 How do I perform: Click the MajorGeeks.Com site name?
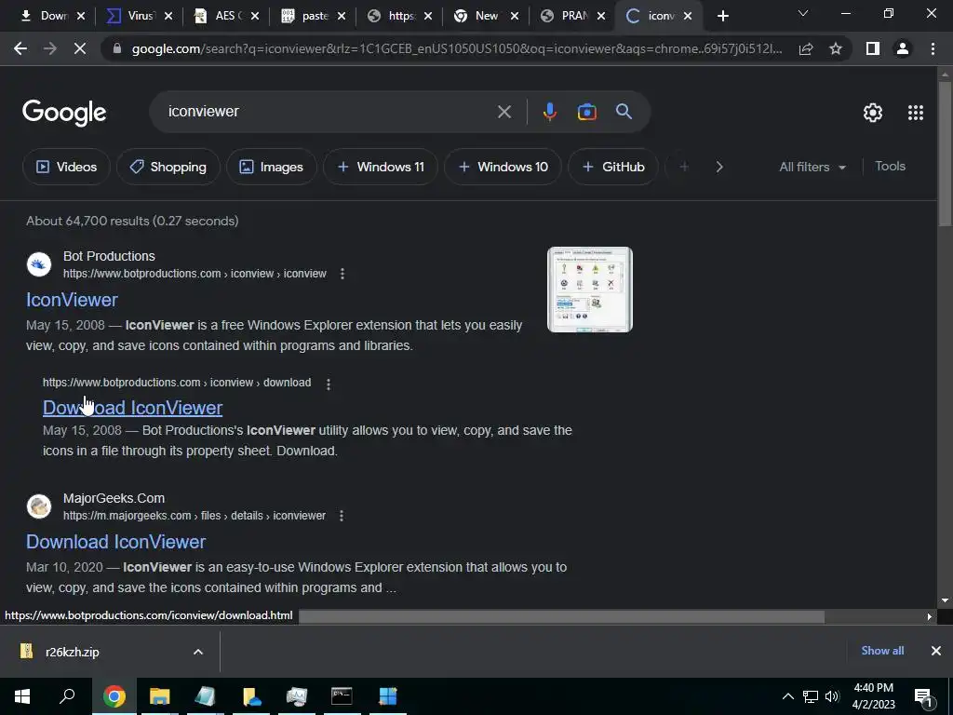[x=114, y=498]
